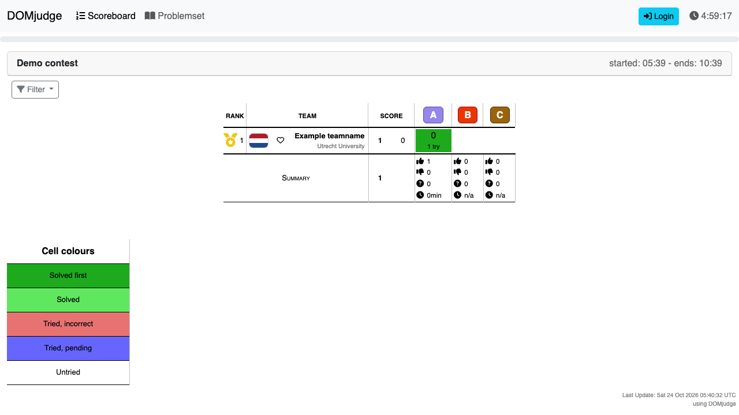Click thumbs-down icon in problem C summary

[x=489, y=172]
